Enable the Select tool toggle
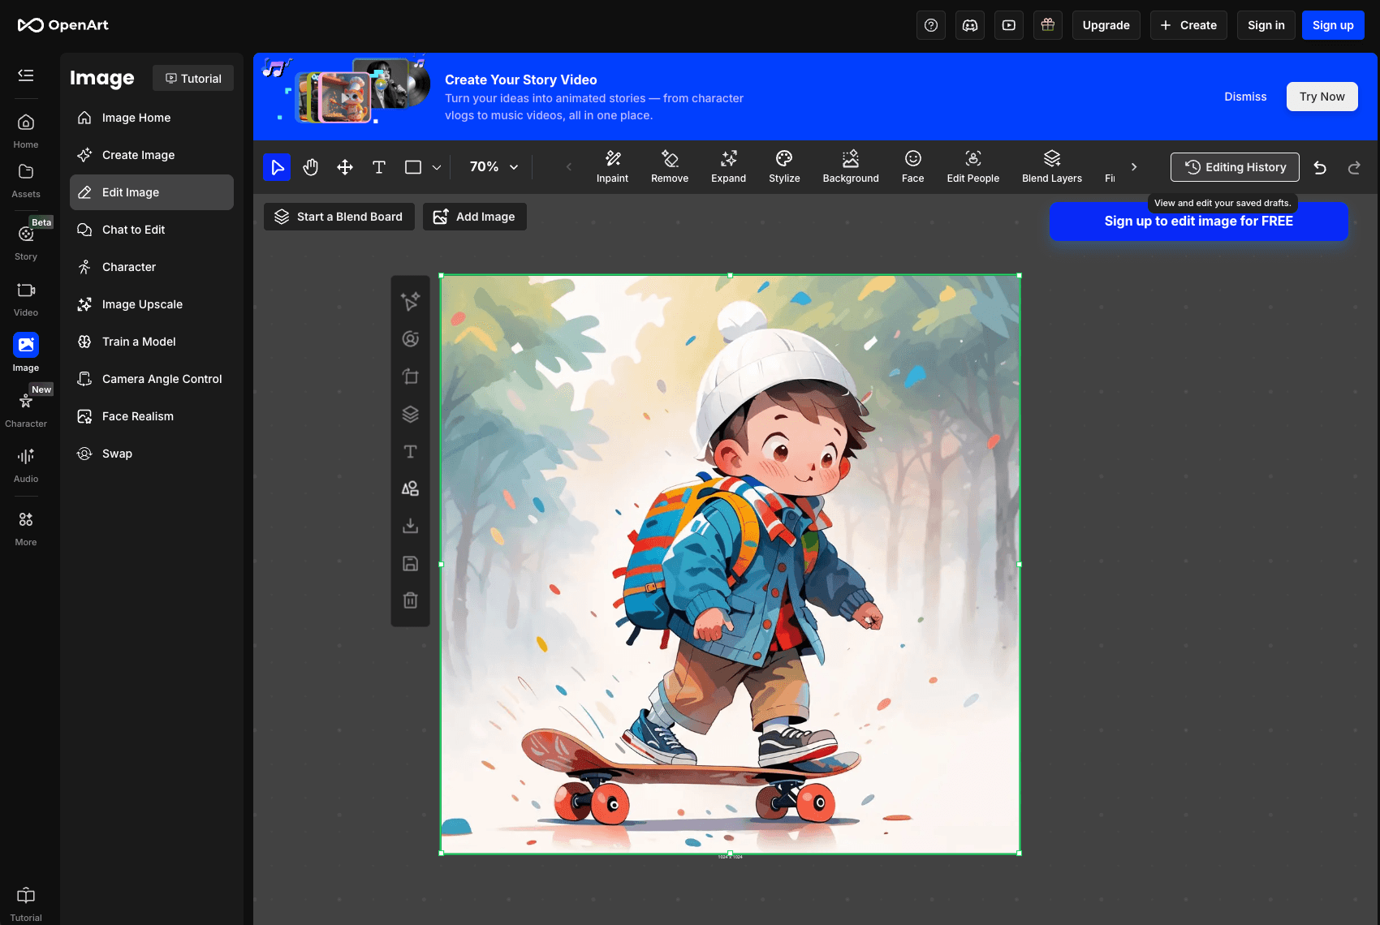This screenshot has width=1380, height=925. 277,166
